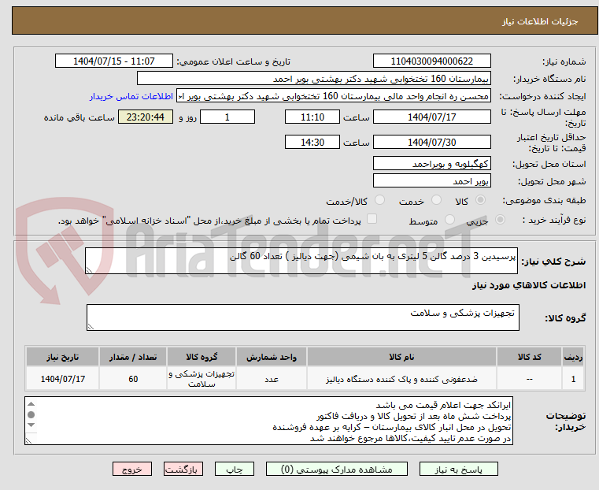Image resolution: width=599 pixels, height=490 pixels.
Task: Click resize handle of شرح کلی نیاز textarea
Action: click(x=90, y=270)
